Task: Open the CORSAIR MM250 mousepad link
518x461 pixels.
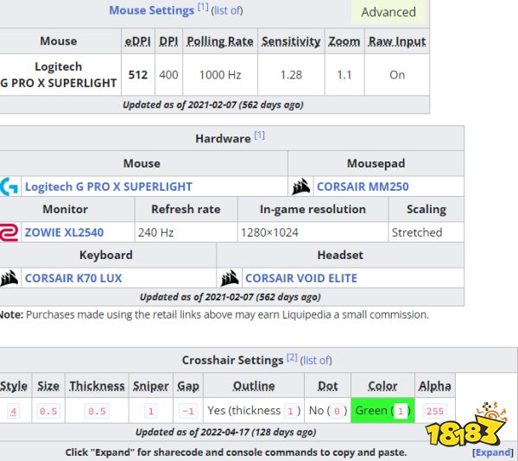Action: tap(363, 186)
